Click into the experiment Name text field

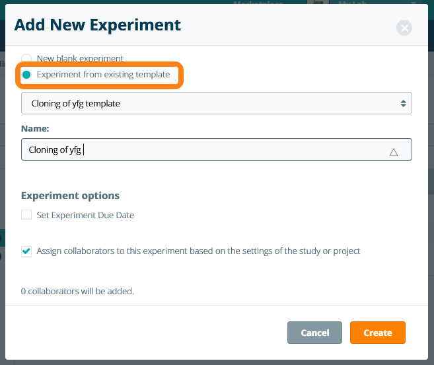tap(198, 149)
